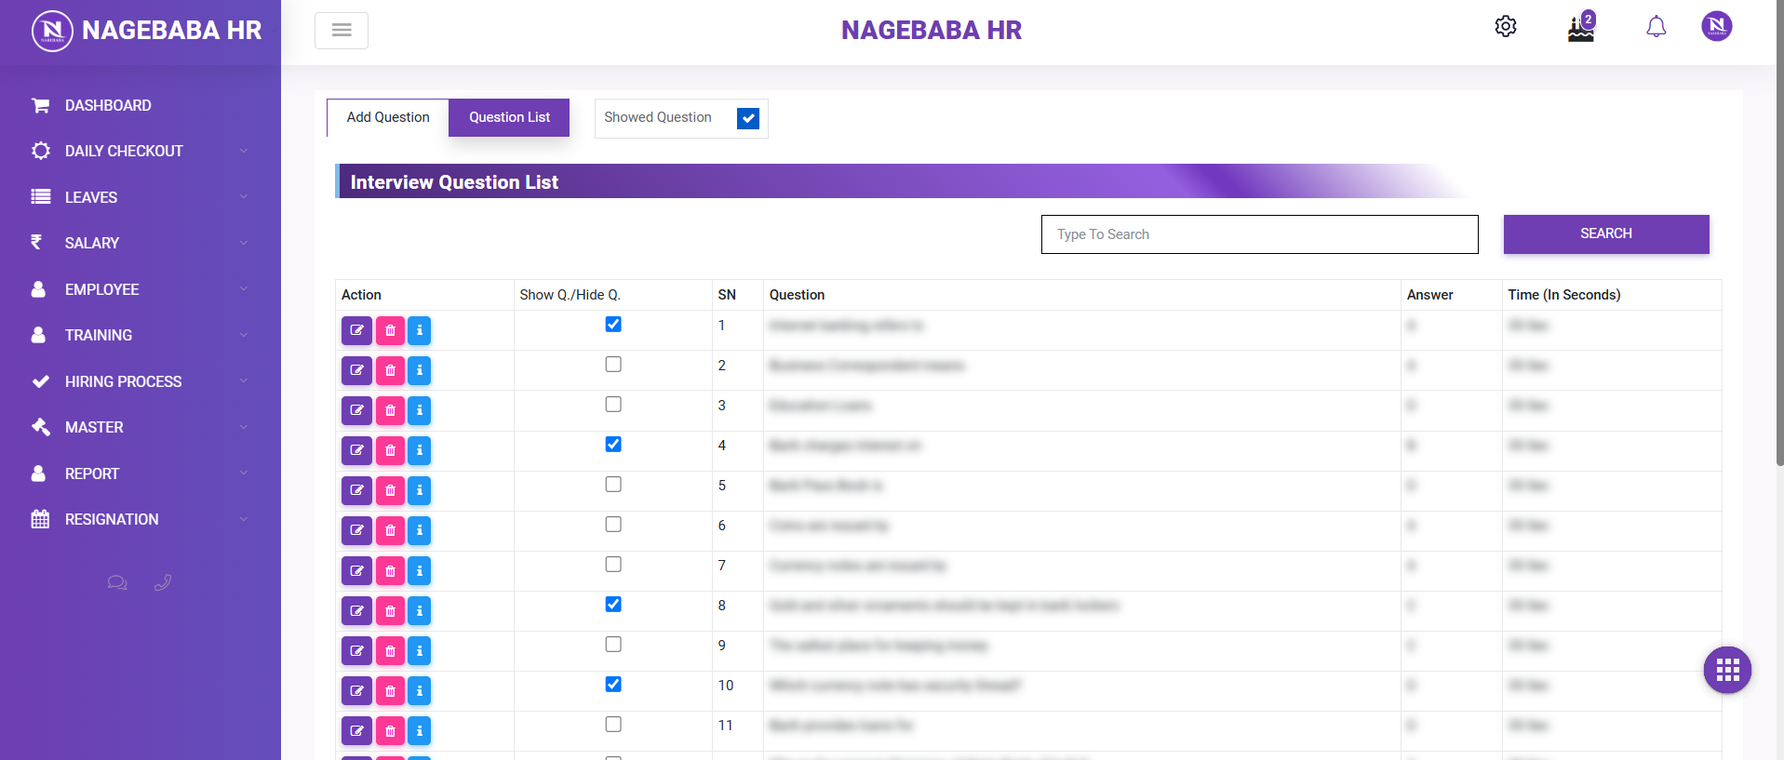Click the edit icon for question 1
The image size is (1784, 760).
coord(356,330)
